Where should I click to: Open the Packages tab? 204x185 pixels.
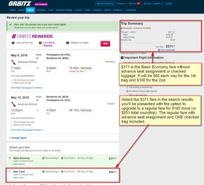tap(41, 10)
